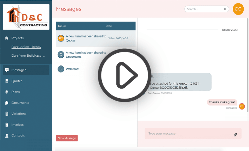
Task: Attach a file with the paperclip icon
Action: click(x=235, y=134)
